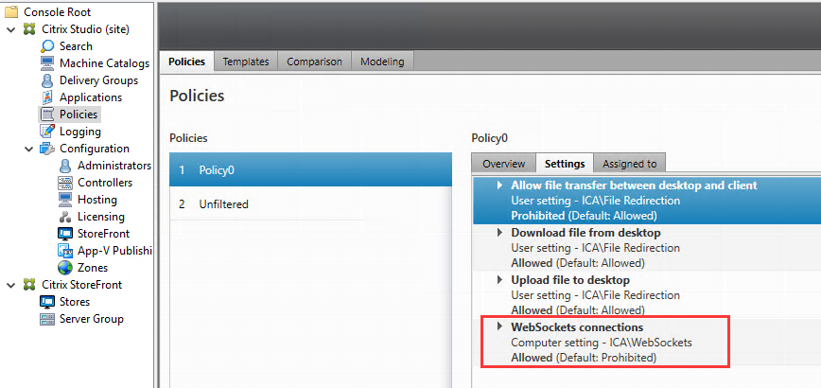Image resolution: width=821 pixels, height=388 pixels.
Task: Click the Zones globe icon
Action: [x=65, y=268]
